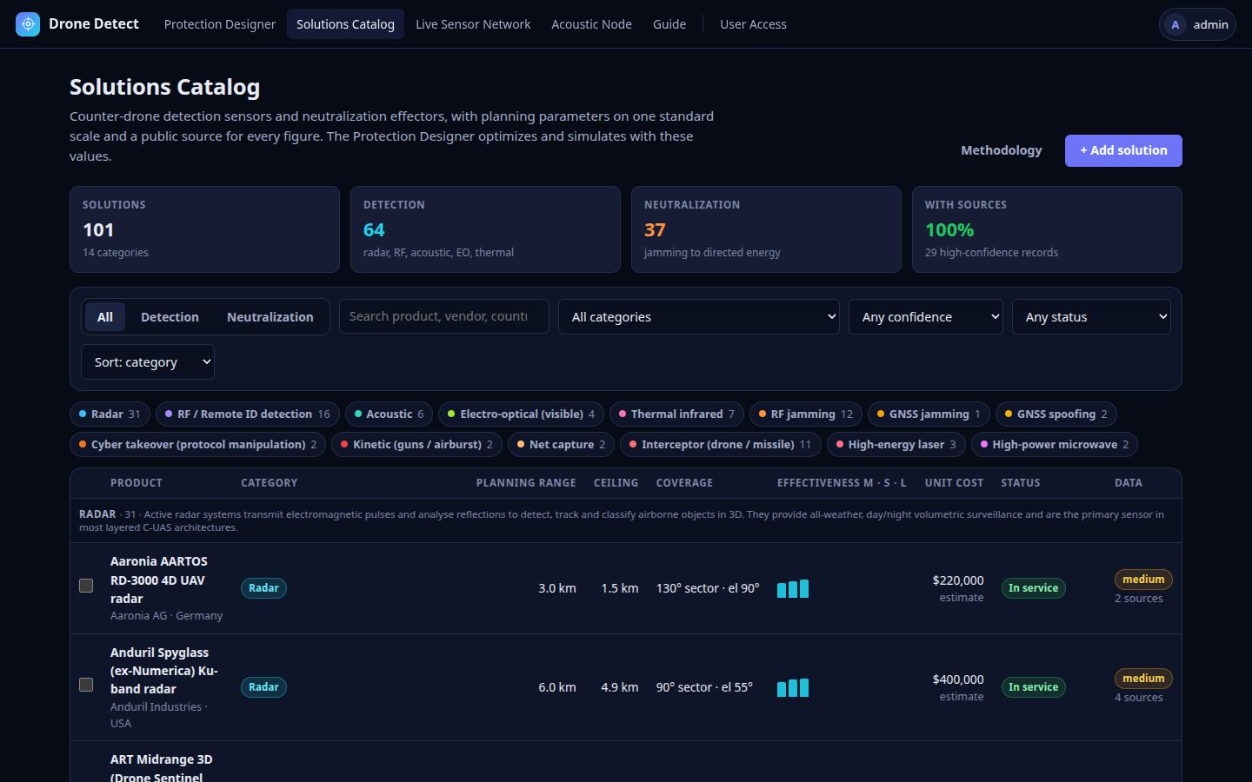
Task: Select Interceptor (drone / missile) chip
Action: coord(721,445)
